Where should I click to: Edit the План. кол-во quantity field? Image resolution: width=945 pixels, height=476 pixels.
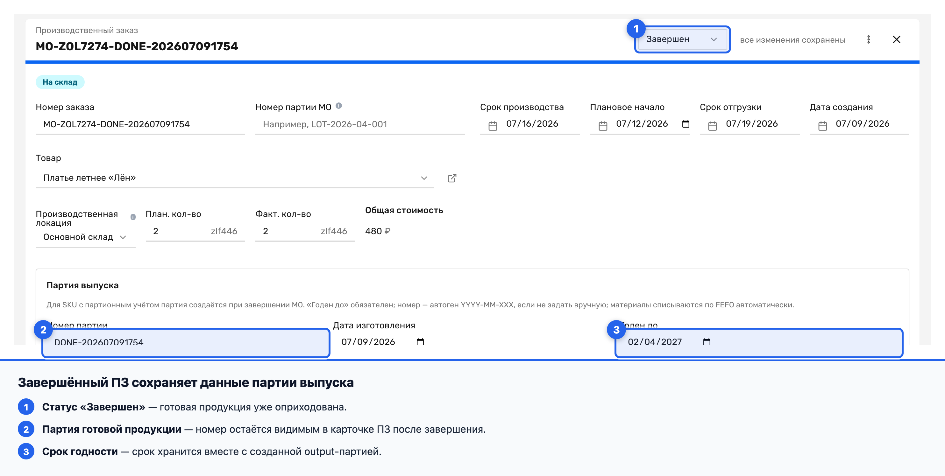[x=195, y=231]
